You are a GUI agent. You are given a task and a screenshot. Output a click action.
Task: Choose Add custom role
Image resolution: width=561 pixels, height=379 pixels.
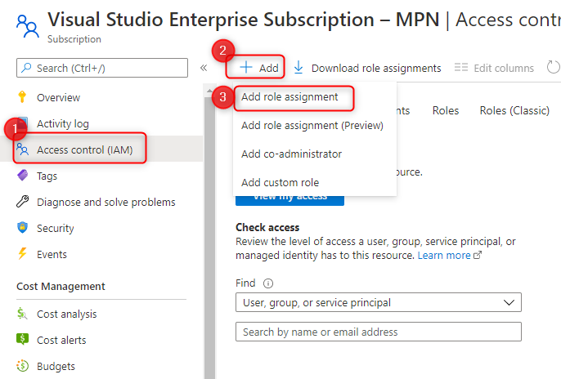(x=280, y=182)
